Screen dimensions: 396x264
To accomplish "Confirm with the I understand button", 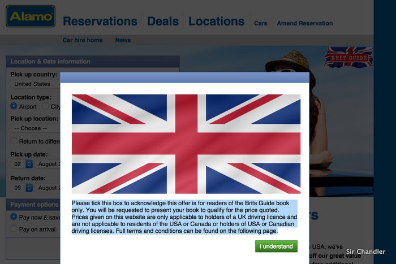I will [276, 246].
